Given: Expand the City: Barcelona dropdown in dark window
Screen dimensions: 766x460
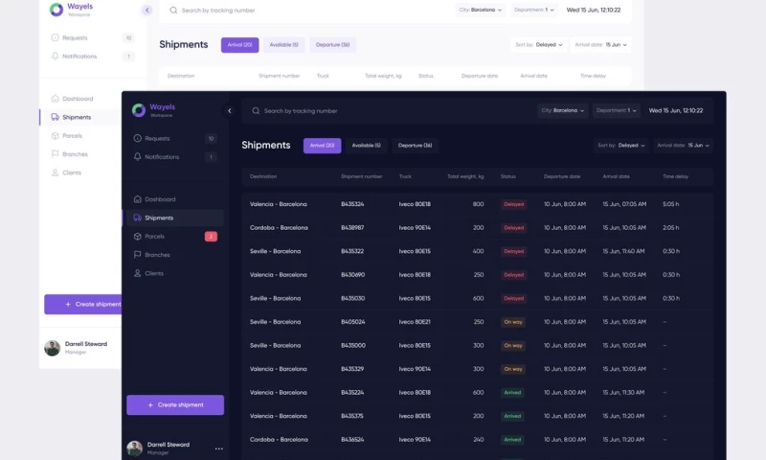Looking at the screenshot, I should click(x=562, y=110).
